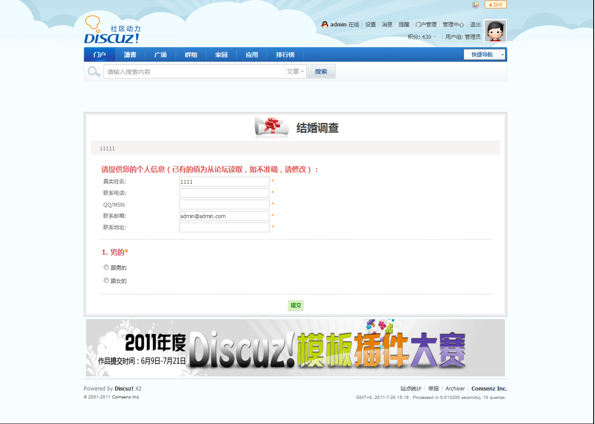595x424 pixels.
Task: Click the gift scroll icon beside 结婚调查
Action: pos(272,127)
